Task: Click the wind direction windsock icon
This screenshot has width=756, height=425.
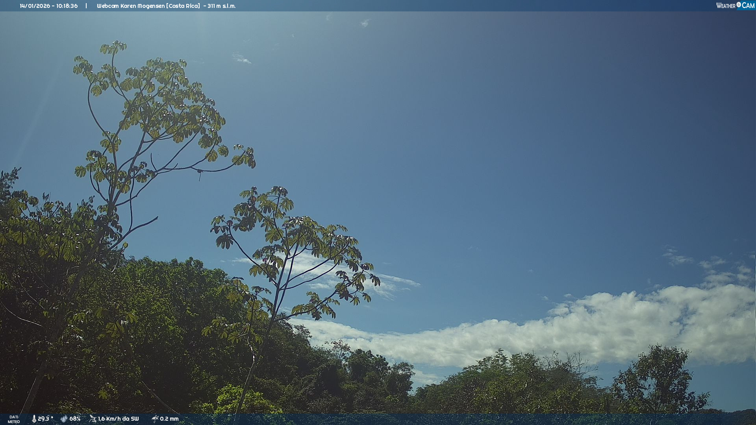Action: point(93,419)
